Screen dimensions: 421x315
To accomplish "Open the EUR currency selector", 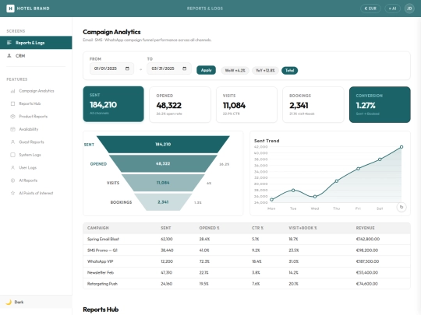I will tap(370, 9).
